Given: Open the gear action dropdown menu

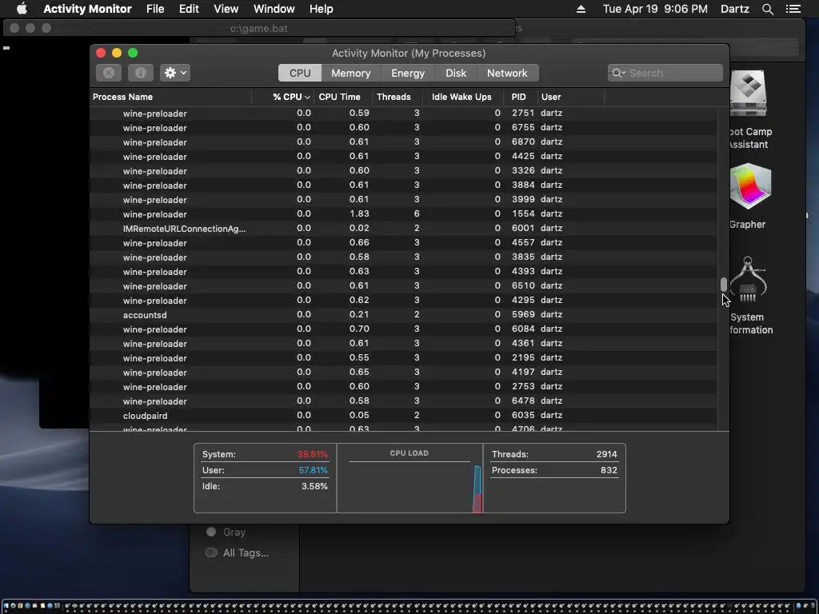Looking at the screenshot, I should pyautogui.click(x=175, y=73).
